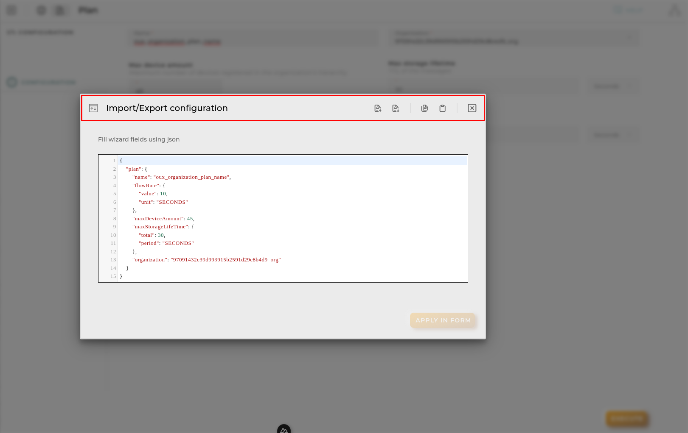This screenshot has height=433, width=688.
Task: Click the blurred hamburger menu icon top left
Action: 12,10
